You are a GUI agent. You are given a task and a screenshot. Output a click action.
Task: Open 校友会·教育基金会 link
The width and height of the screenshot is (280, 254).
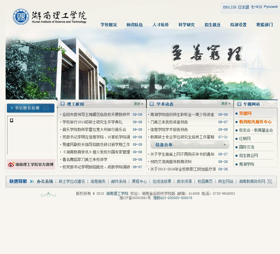(256, 130)
